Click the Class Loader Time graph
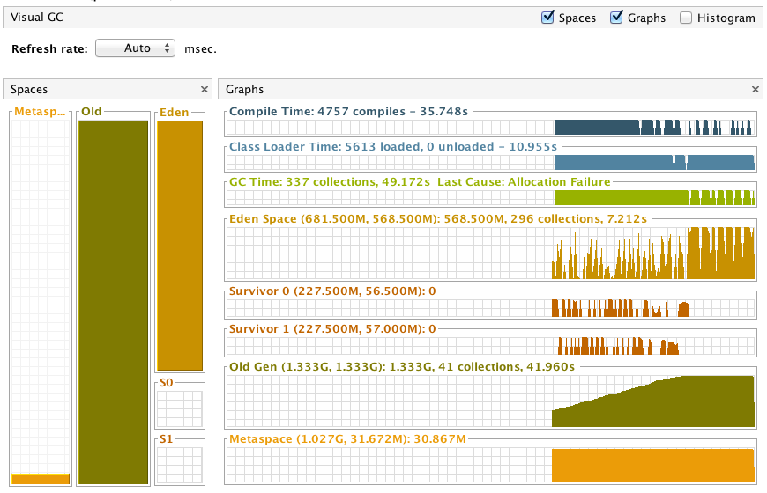Screen dimensions: 767x493 [490, 162]
